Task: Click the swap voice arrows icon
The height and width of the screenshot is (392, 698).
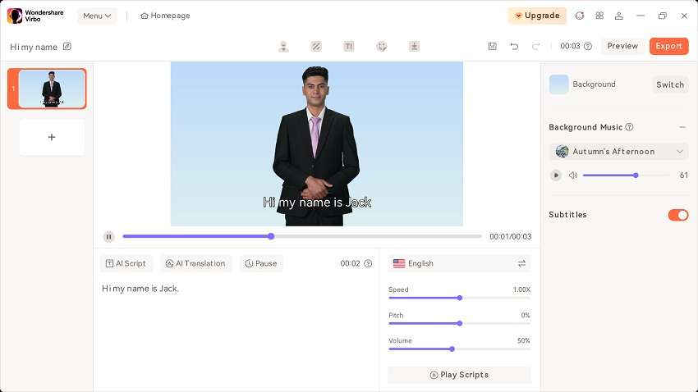Action: click(521, 263)
